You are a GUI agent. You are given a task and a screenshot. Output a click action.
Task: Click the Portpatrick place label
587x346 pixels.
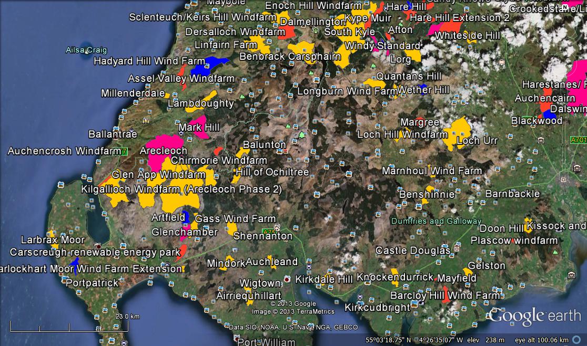pyautogui.click(x=92, y=283)
